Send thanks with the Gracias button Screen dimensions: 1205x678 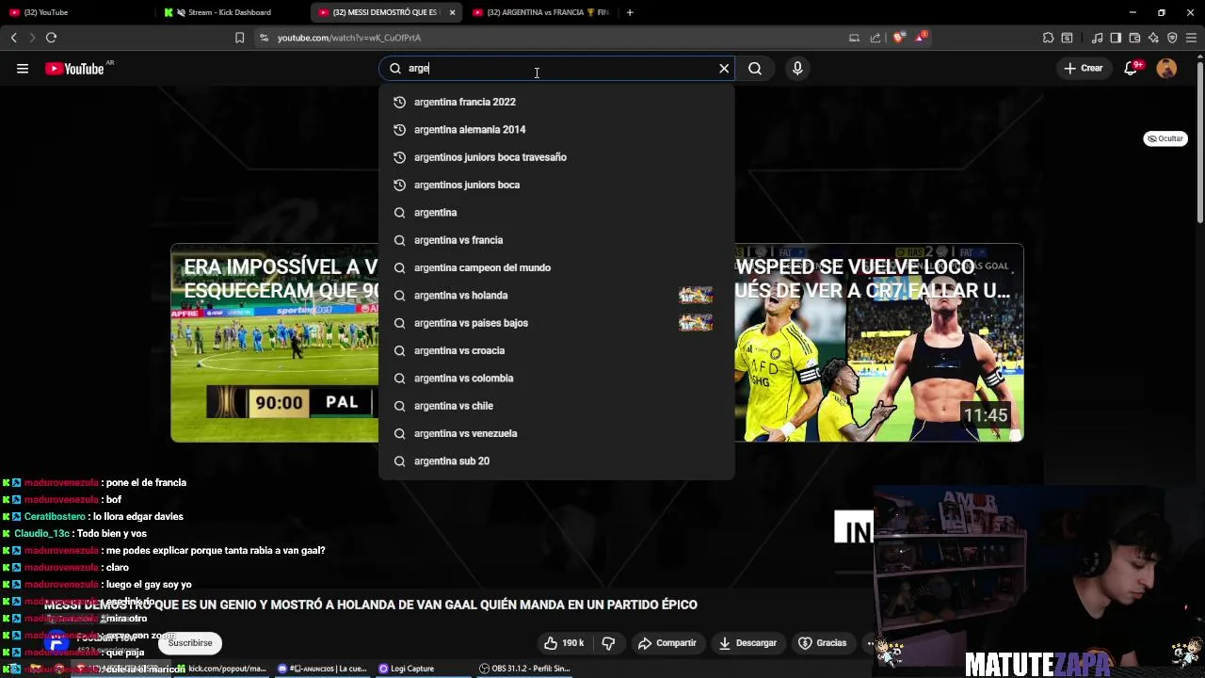[x=823, y=643]
